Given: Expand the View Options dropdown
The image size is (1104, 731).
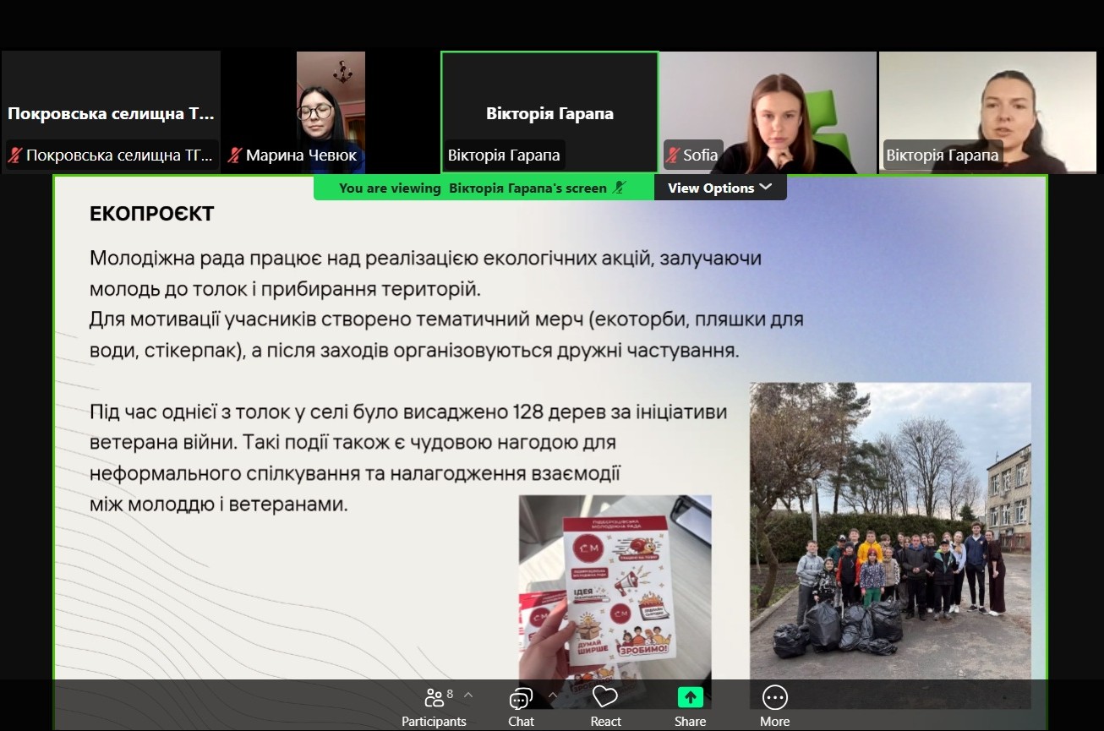Looking at the screenshot, I should click(x=719, y=188).
